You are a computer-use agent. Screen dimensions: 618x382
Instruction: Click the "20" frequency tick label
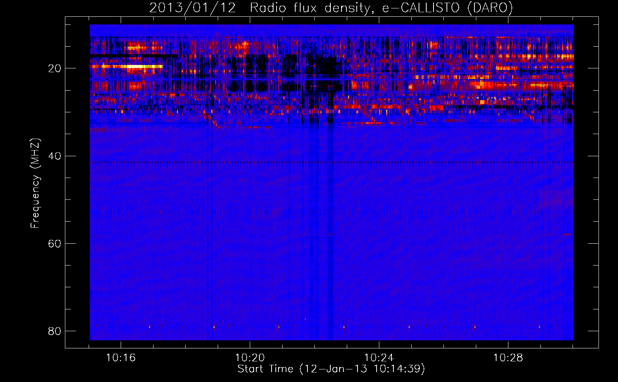pos(55,68)
